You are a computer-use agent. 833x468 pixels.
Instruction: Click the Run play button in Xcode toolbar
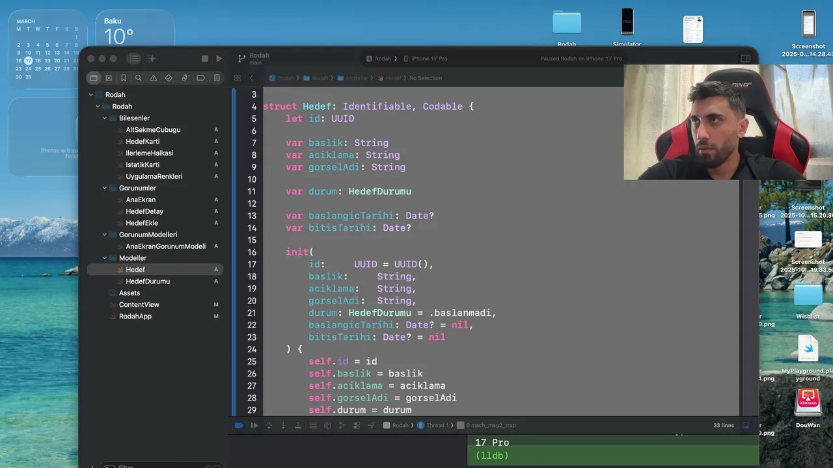point(219,58)
